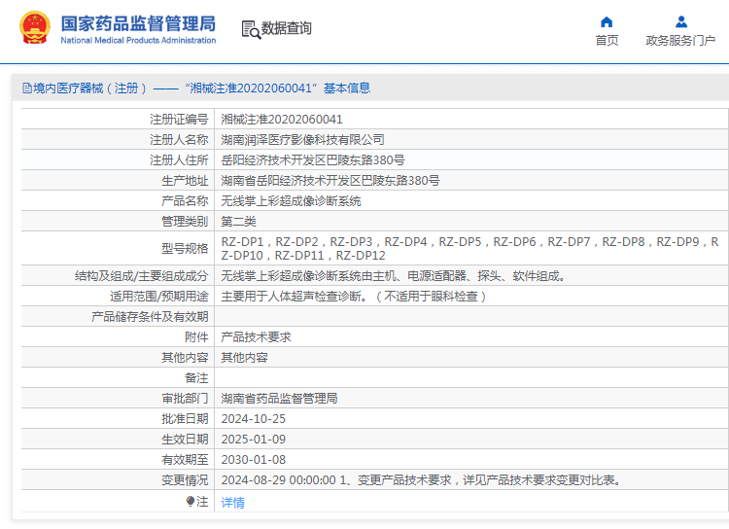
Task: Select effective date 2025-01-09
Action: tap(254, 440)
